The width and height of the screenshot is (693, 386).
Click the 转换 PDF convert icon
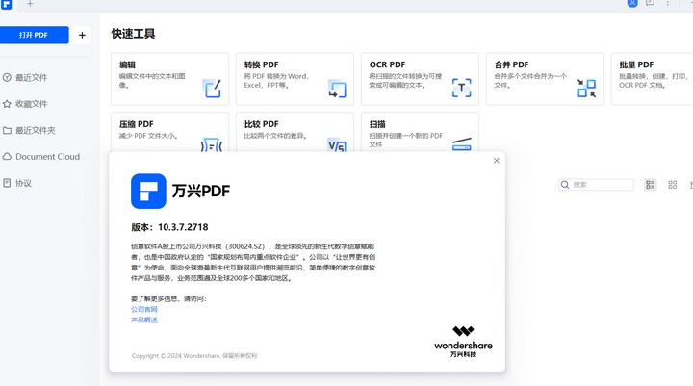[x=337, y=90]
